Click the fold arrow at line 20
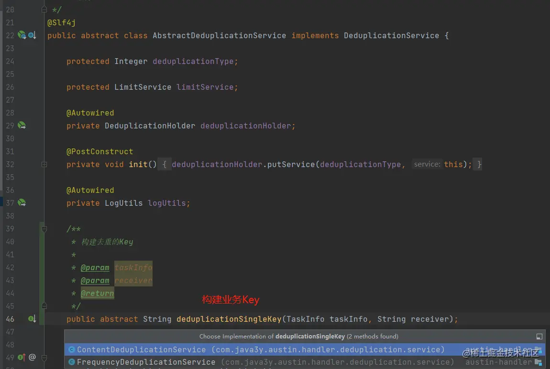Image resolution: width=550 pixels, height=369 pixels. click(x=44, y=9)
